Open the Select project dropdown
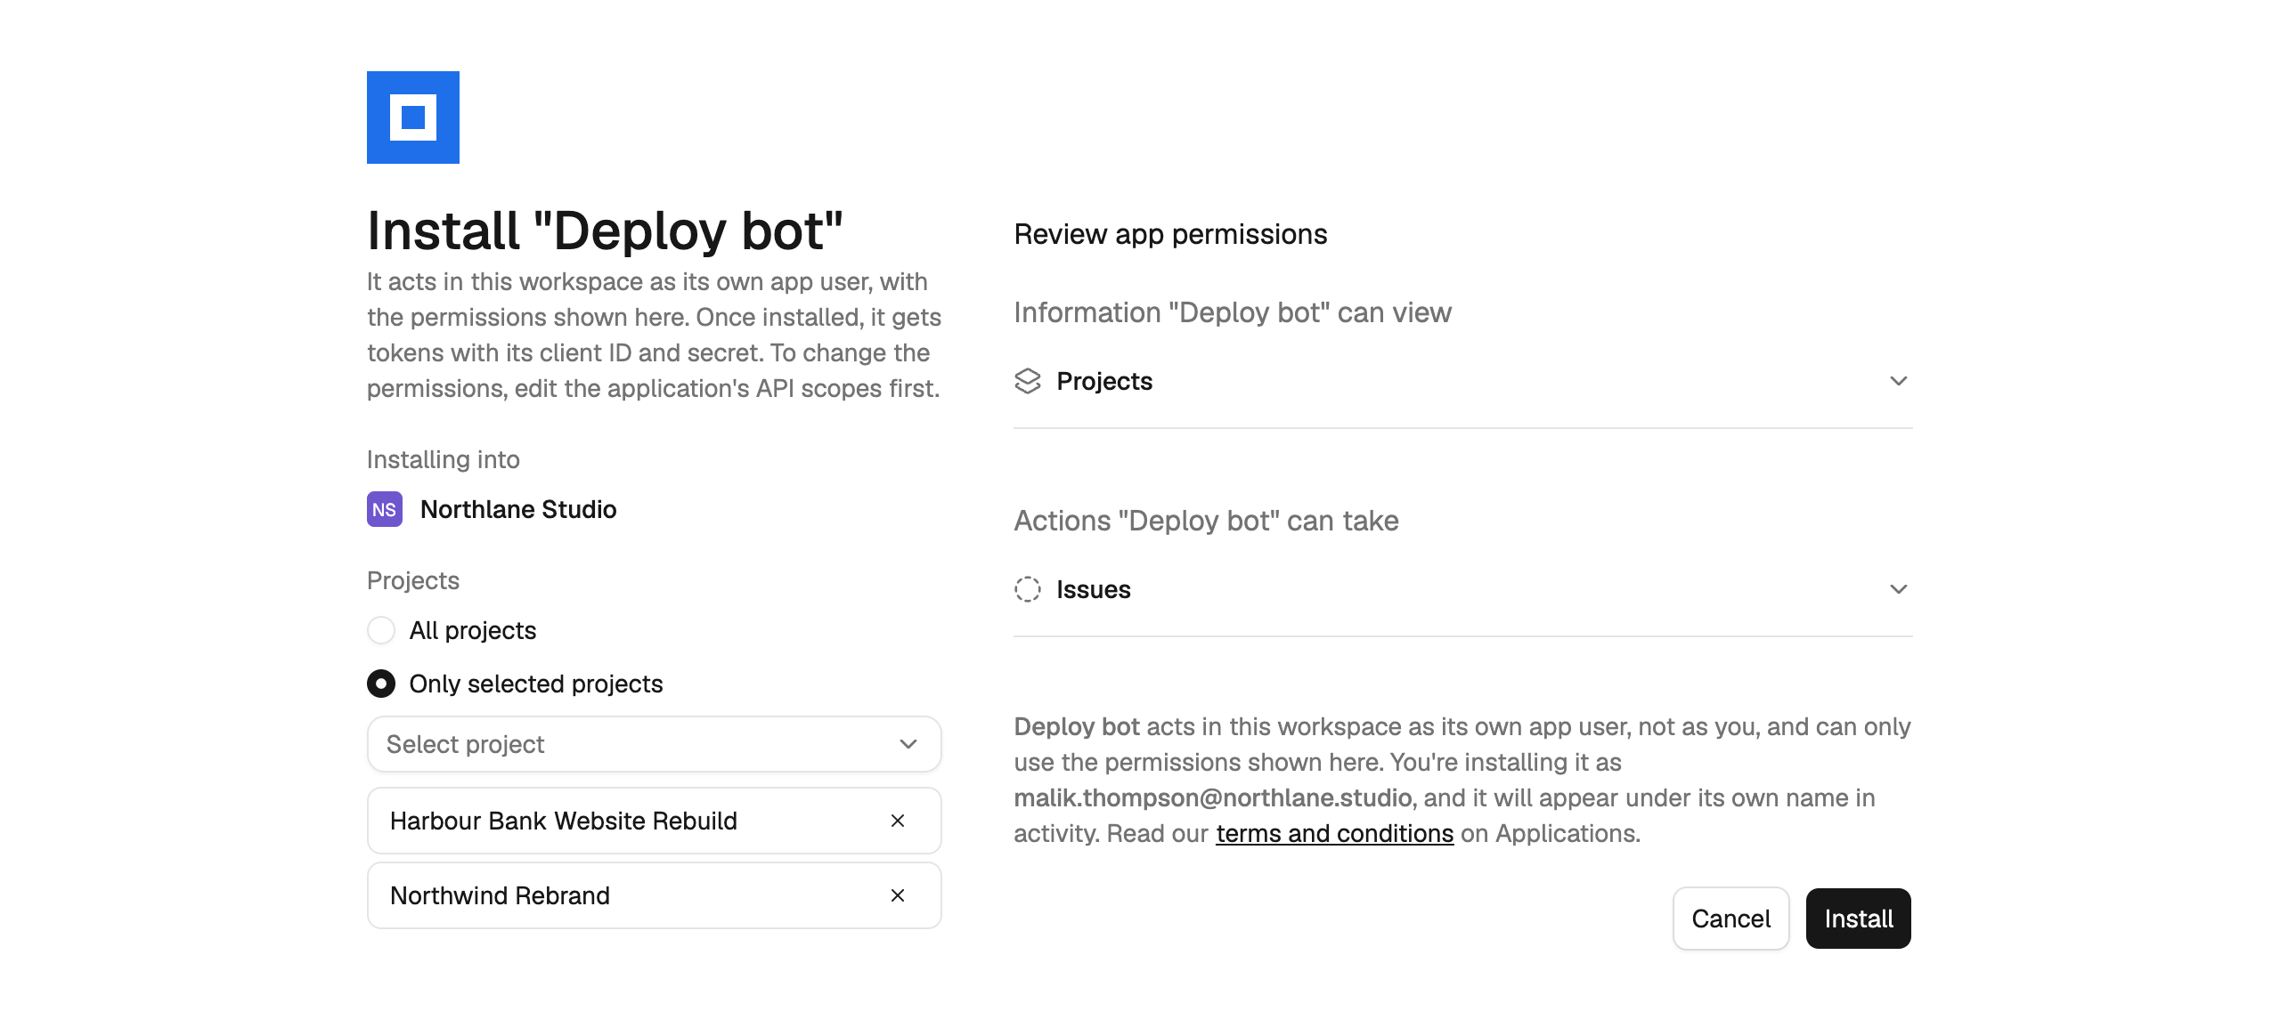The height and width of the screenshot is (1036, 2280). [655, 744]
